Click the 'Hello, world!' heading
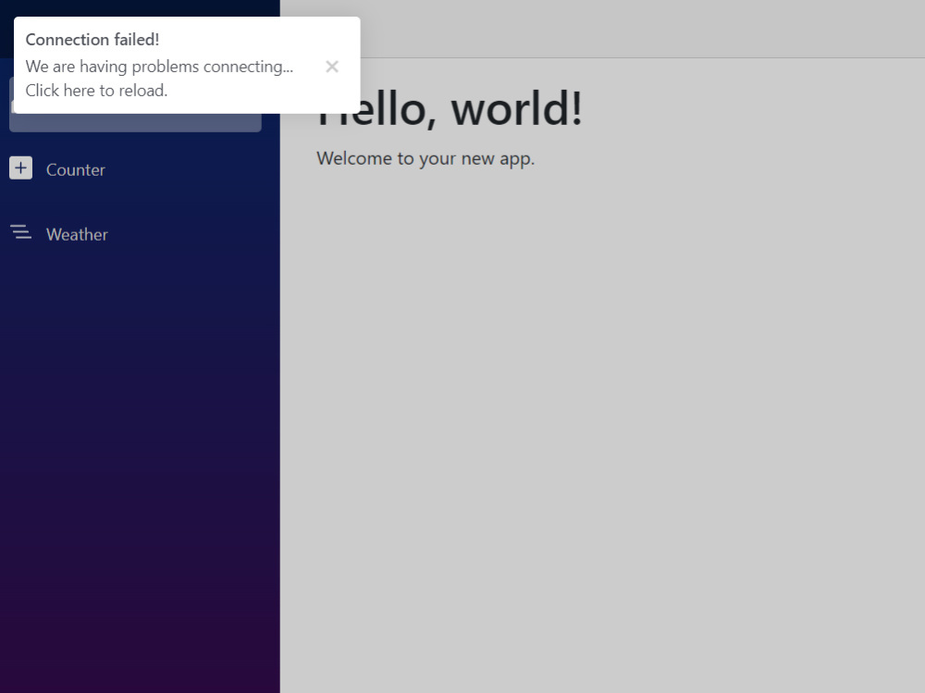925x693 pixels. tap(450, 108)
